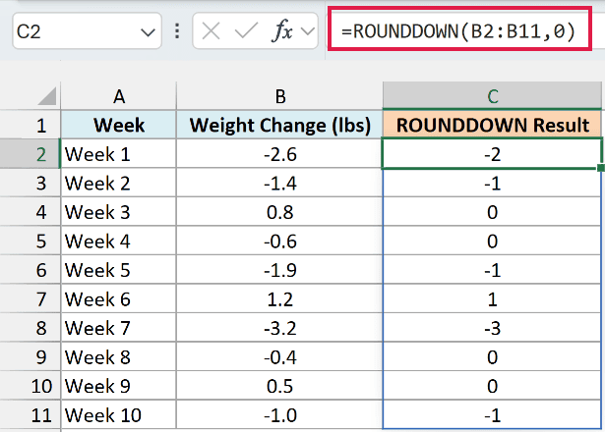Image resolution: width=605 pixels, height=432 pixels.
Task: Select the Week 3 cell
Action: [118, 212]
